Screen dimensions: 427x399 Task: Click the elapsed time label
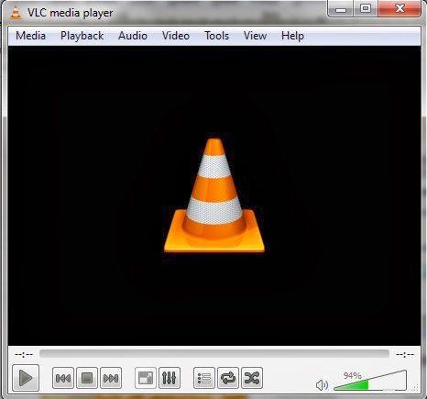pyautogui.click(x=24, y=354)
